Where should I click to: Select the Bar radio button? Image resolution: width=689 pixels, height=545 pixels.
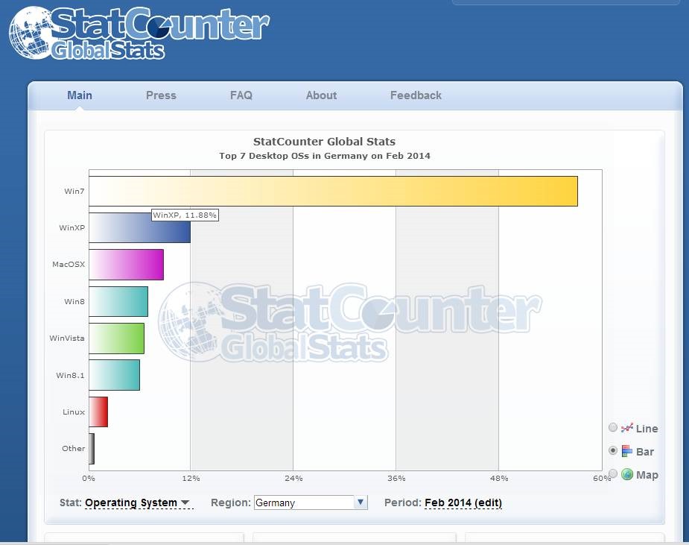tap(613, 450)
